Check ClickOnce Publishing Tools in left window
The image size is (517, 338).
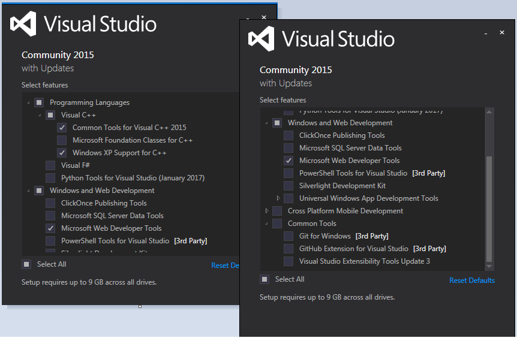(50, 203)
